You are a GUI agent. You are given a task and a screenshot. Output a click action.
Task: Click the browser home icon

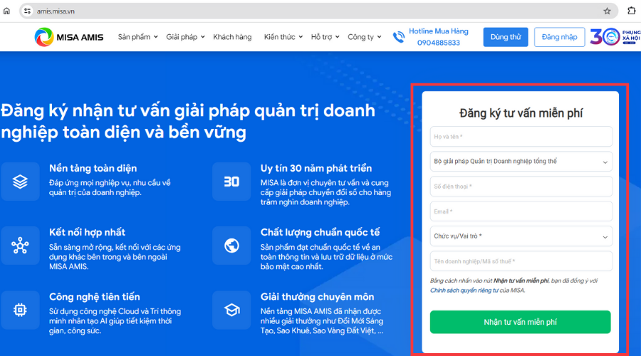[6, 11]
